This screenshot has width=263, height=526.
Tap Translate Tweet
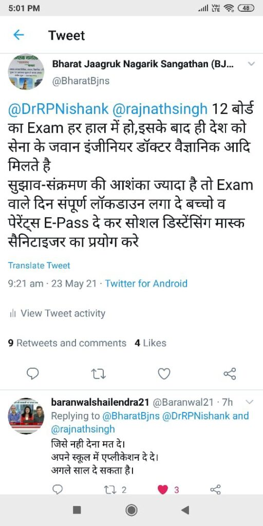tap(39, 266)
